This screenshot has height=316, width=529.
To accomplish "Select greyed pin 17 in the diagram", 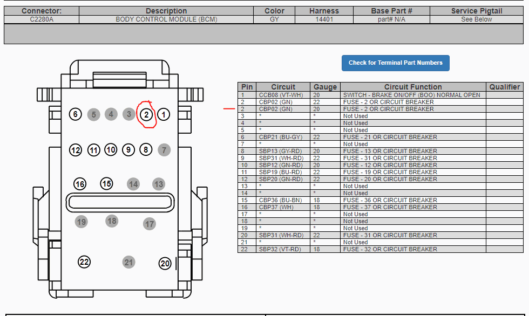I will (x=150, y=224).
